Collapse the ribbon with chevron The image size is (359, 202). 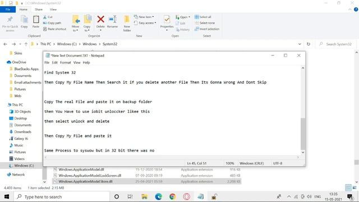(x=350, y=10)
